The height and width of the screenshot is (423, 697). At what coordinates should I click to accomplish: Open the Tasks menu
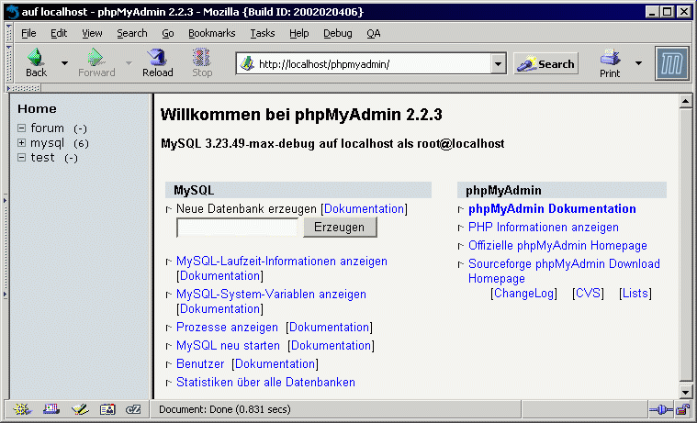pos(263,33)
